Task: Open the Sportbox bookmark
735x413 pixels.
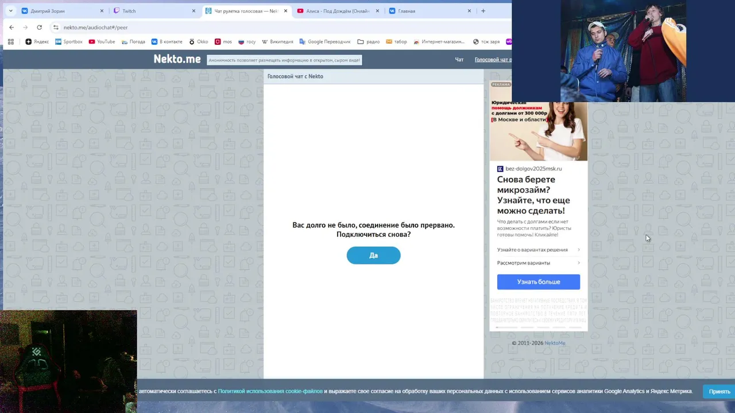Action: 68,41
